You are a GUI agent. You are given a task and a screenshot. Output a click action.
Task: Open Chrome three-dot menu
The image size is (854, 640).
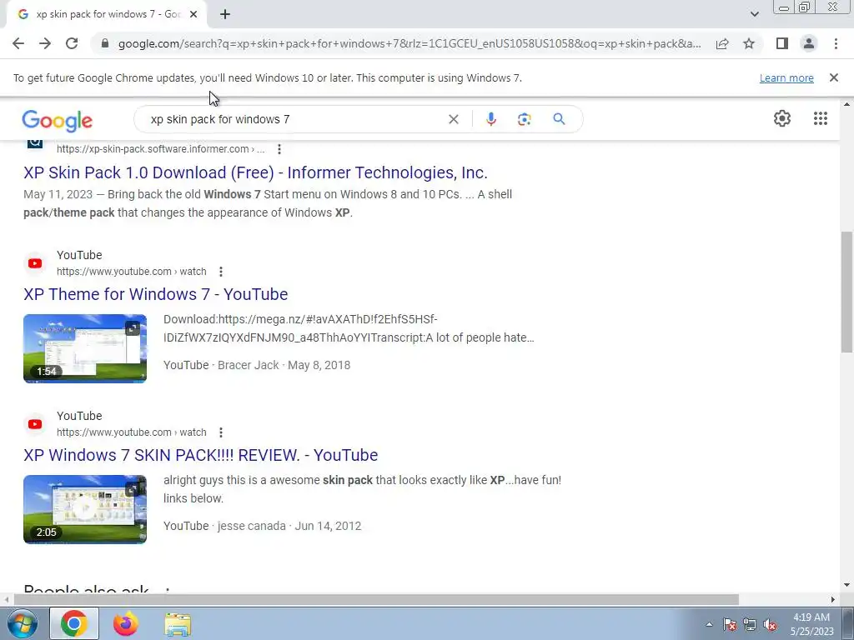point(836,43)
